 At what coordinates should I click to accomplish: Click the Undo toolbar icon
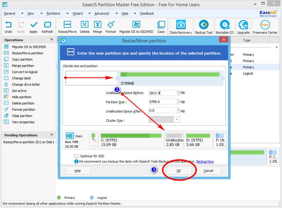(x=8, y=27)
